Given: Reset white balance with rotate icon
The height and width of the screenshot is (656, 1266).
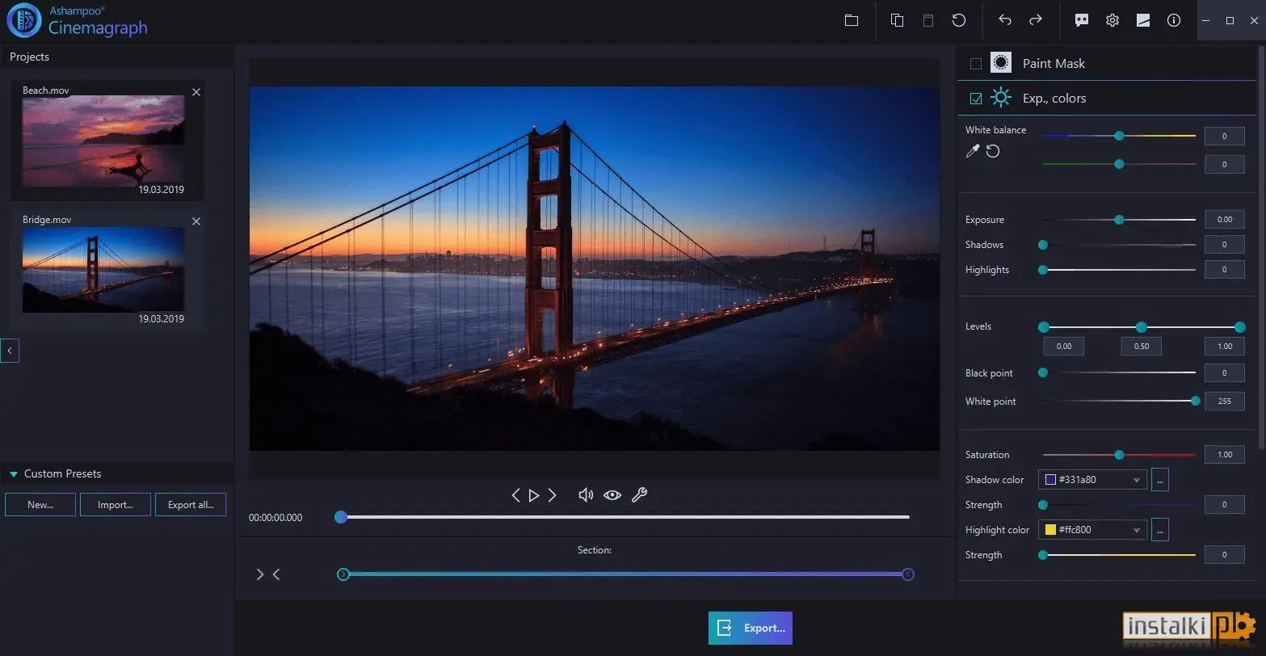Looking at the screenshot, I should pyautogui.click(x=993, y=151).
